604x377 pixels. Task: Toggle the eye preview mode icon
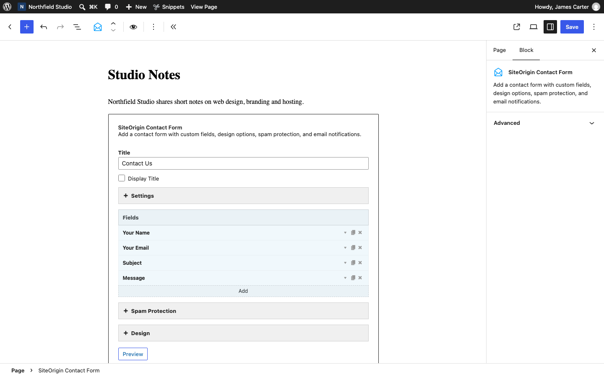133,27
